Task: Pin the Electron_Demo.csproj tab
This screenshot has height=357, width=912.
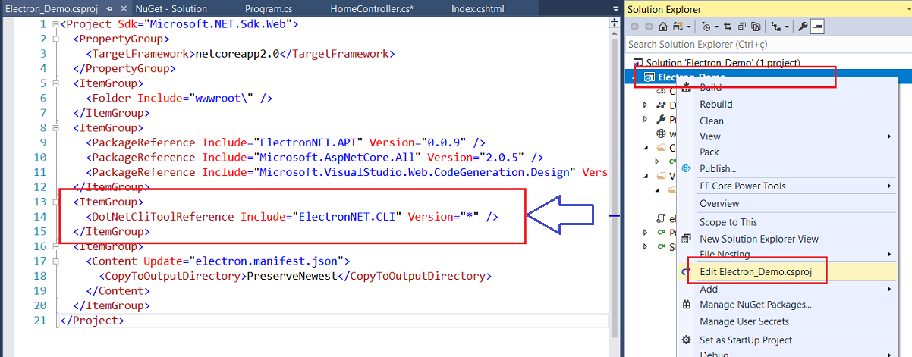Action: click(109, 8)
